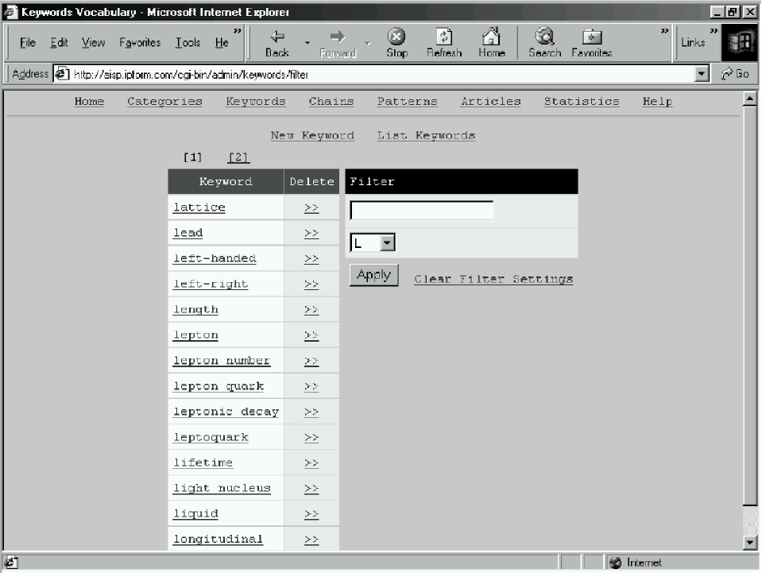Click the Favorites toolbar icon
Image resolution: width=762 pixels, height=573 pixels.
[592, 37]
